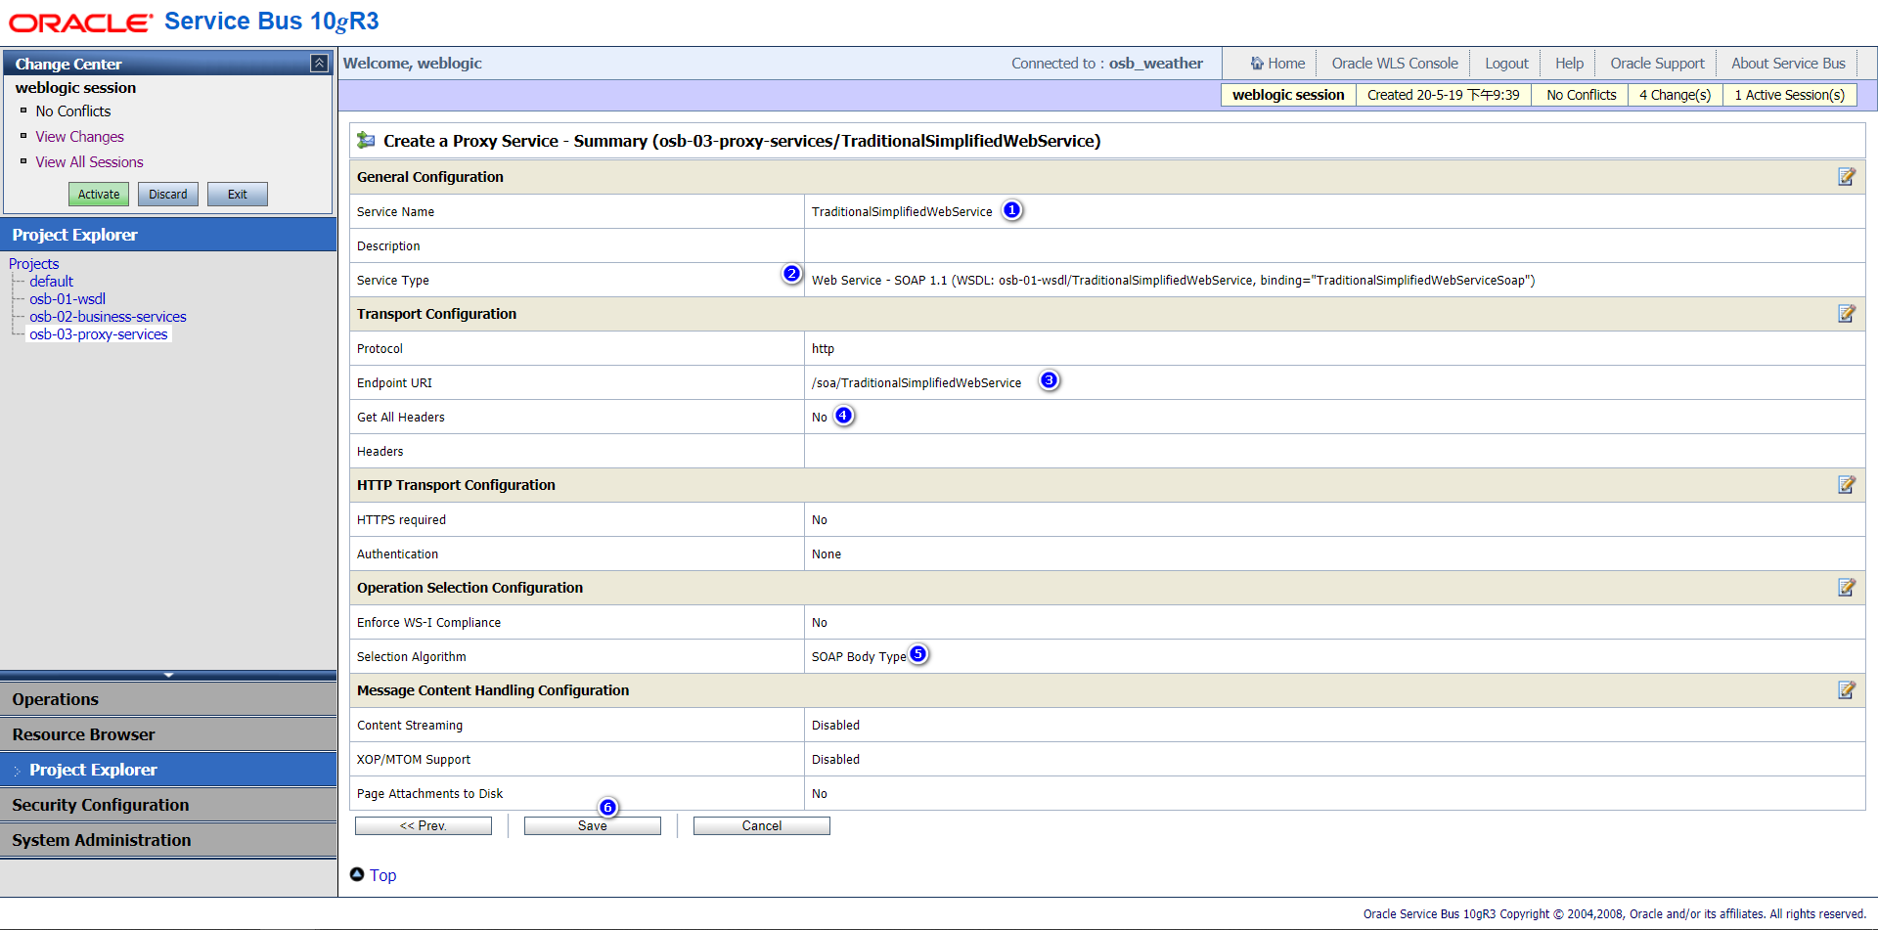Viewport: 1878px width, 930px height.
Task: Open the Security Configuration section
Action: tap(168, 805)
